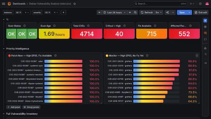The image size is (211, 119).
Task: Open dashboard settings gear in sidebar
Action: [205, 27]
